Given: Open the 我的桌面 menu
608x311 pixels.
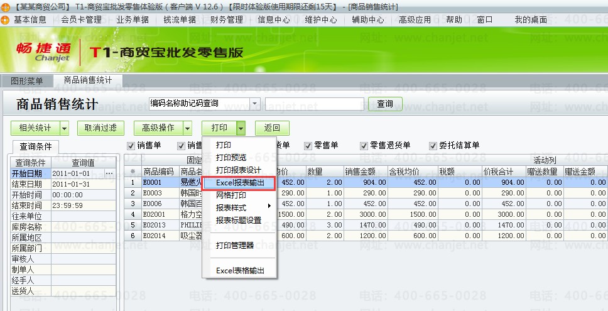Looking at the screenshot, I should click(x=531, y=19).
